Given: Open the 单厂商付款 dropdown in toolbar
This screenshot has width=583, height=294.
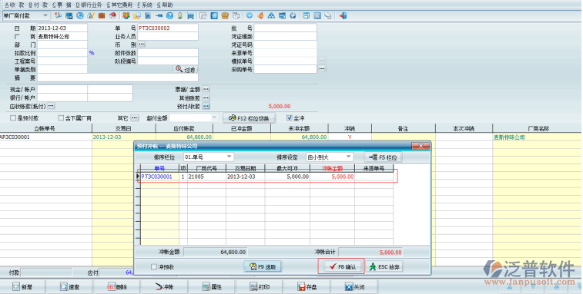Looking at the screenshot, I should [x=26, y=15].
